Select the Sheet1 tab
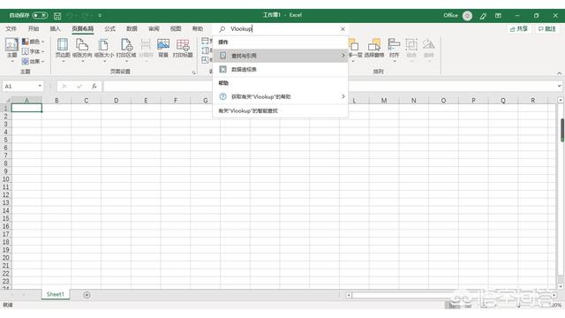The width and height of the screenshot is (565, 318). (56, 294)
